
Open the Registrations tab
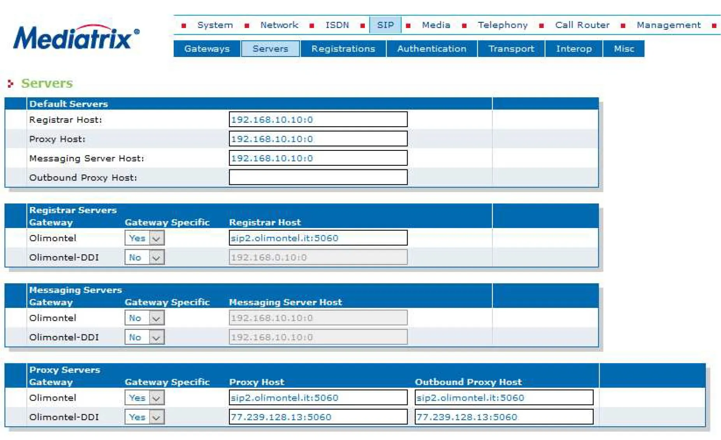click(343, 49)
